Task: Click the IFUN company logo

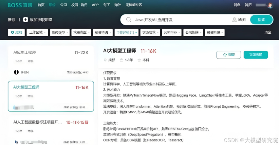Action: [x=16, y=72]
